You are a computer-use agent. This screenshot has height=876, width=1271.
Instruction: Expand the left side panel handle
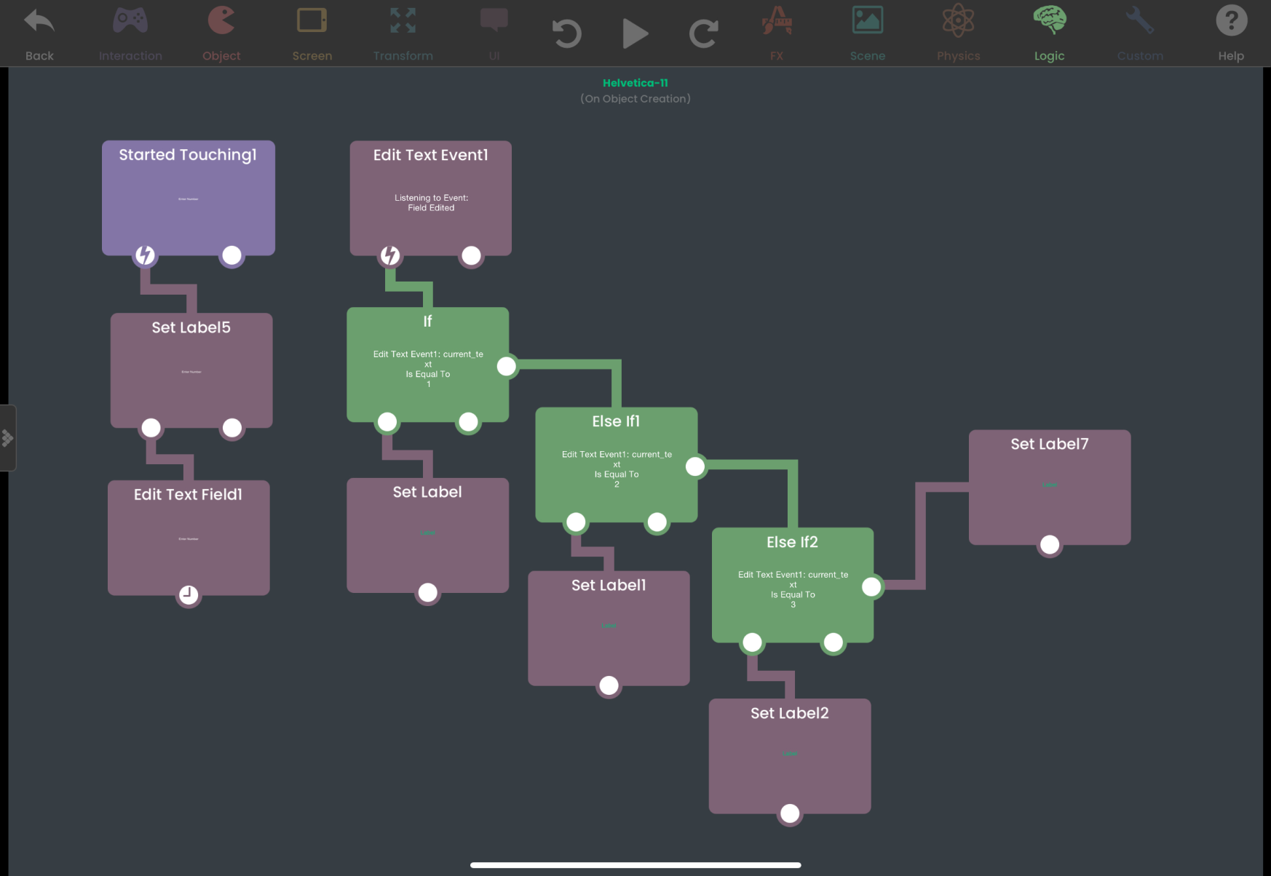point(7,438)
